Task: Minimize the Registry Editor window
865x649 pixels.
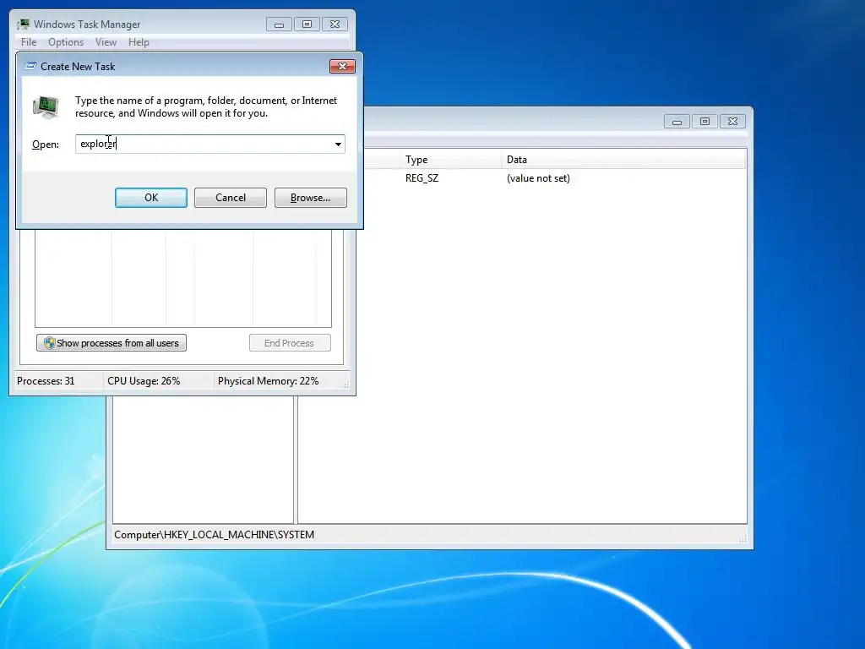Action: (677, 122)
